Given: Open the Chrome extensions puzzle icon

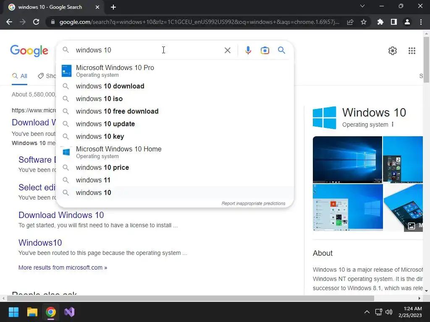Looking at the screenshot, I should pos(380,22).
